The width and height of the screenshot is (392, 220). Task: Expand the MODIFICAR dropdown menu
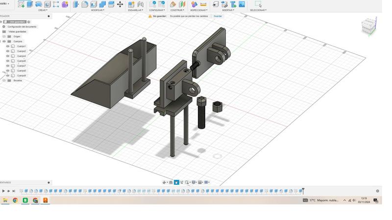(97, 10)
